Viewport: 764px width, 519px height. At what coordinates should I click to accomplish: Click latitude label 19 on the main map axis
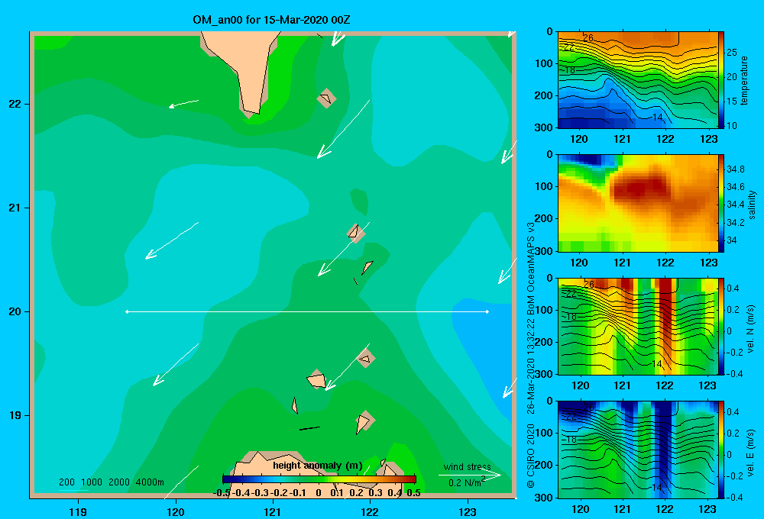point(15,415)
